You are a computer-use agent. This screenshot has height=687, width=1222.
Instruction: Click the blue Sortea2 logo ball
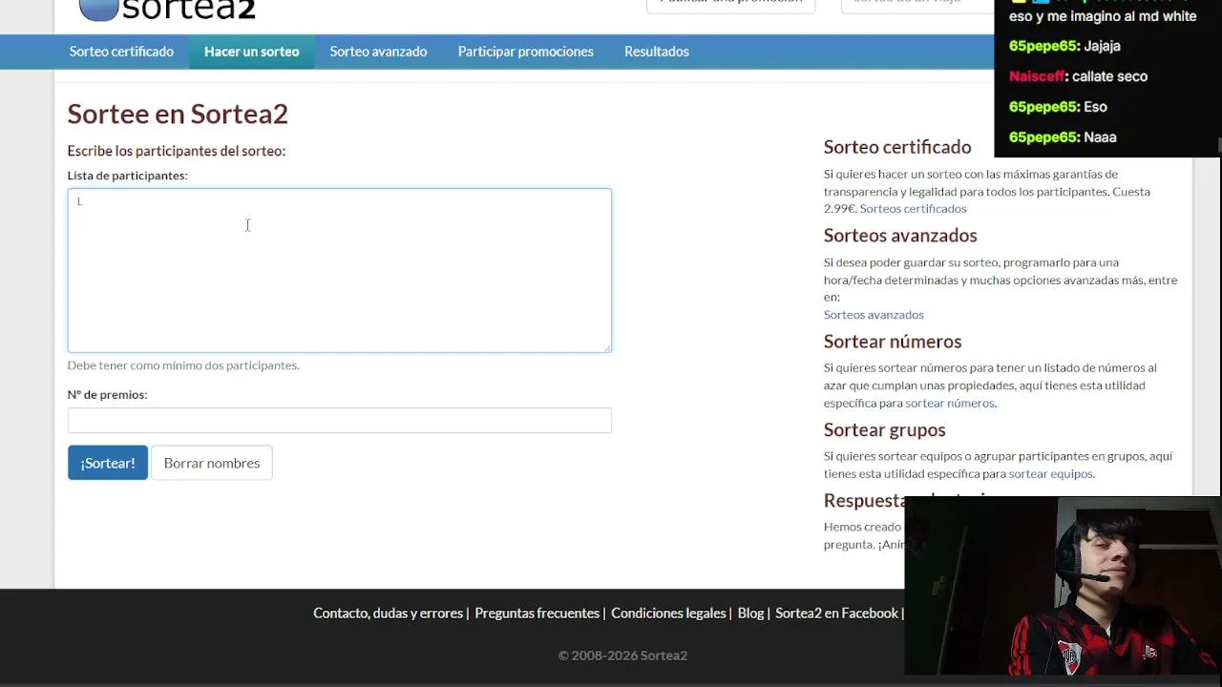98,10
